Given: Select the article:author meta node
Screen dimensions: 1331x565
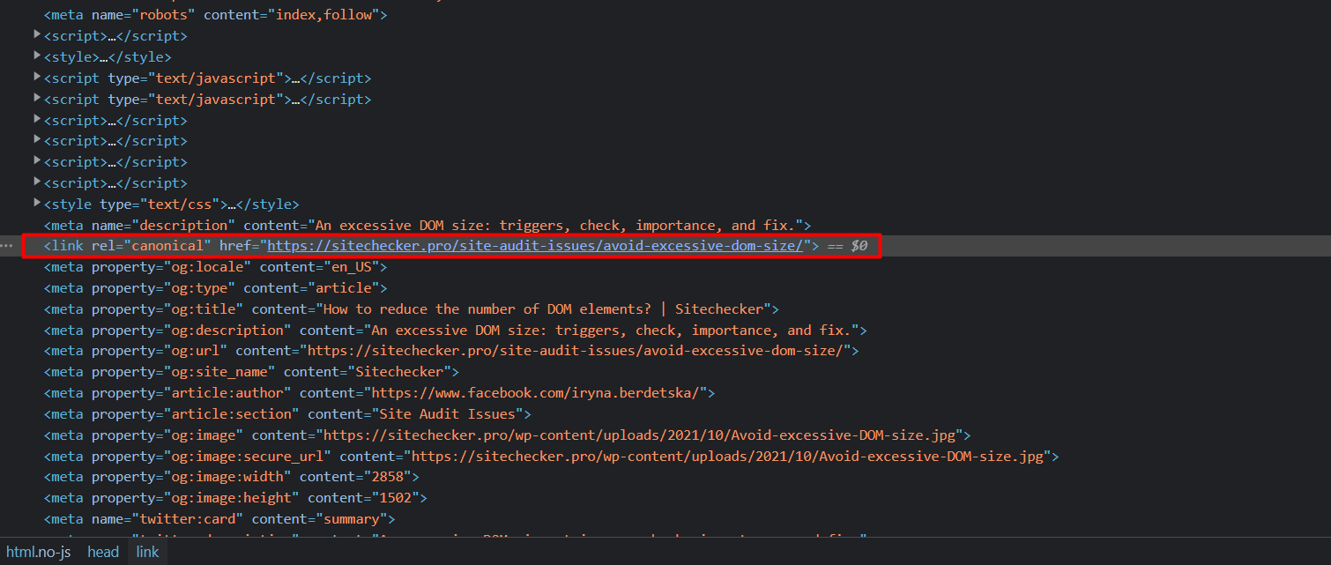Looking at the screenshot, I should coord(379,393).
